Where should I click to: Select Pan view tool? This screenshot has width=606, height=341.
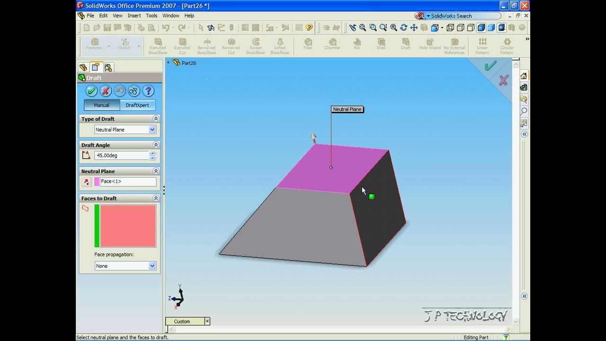[x=414, y=27]
